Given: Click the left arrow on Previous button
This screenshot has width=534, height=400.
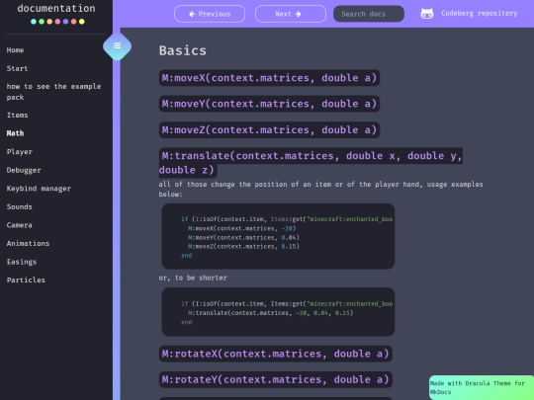Looking at the screenshot, I should [192, 14].
